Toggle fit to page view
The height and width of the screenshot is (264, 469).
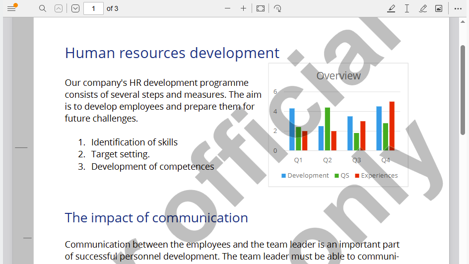click(x=261, y=8)
